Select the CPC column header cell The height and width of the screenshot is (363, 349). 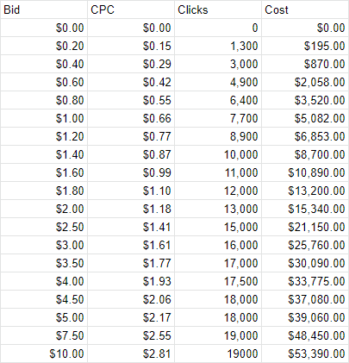(x=131, y=9)
